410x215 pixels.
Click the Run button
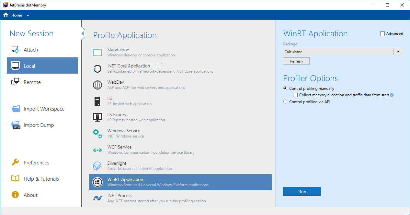(x=302, y=191)
